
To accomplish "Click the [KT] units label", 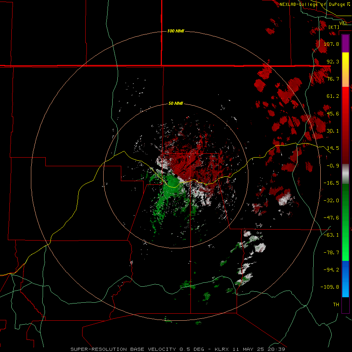I will pyautogui.click(x=334, y=27).
